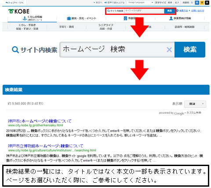This screenshot has height=188, width=211.
Task: Open the お問い合わせ link
Action: pyautogui.click(x=198, y=11)
